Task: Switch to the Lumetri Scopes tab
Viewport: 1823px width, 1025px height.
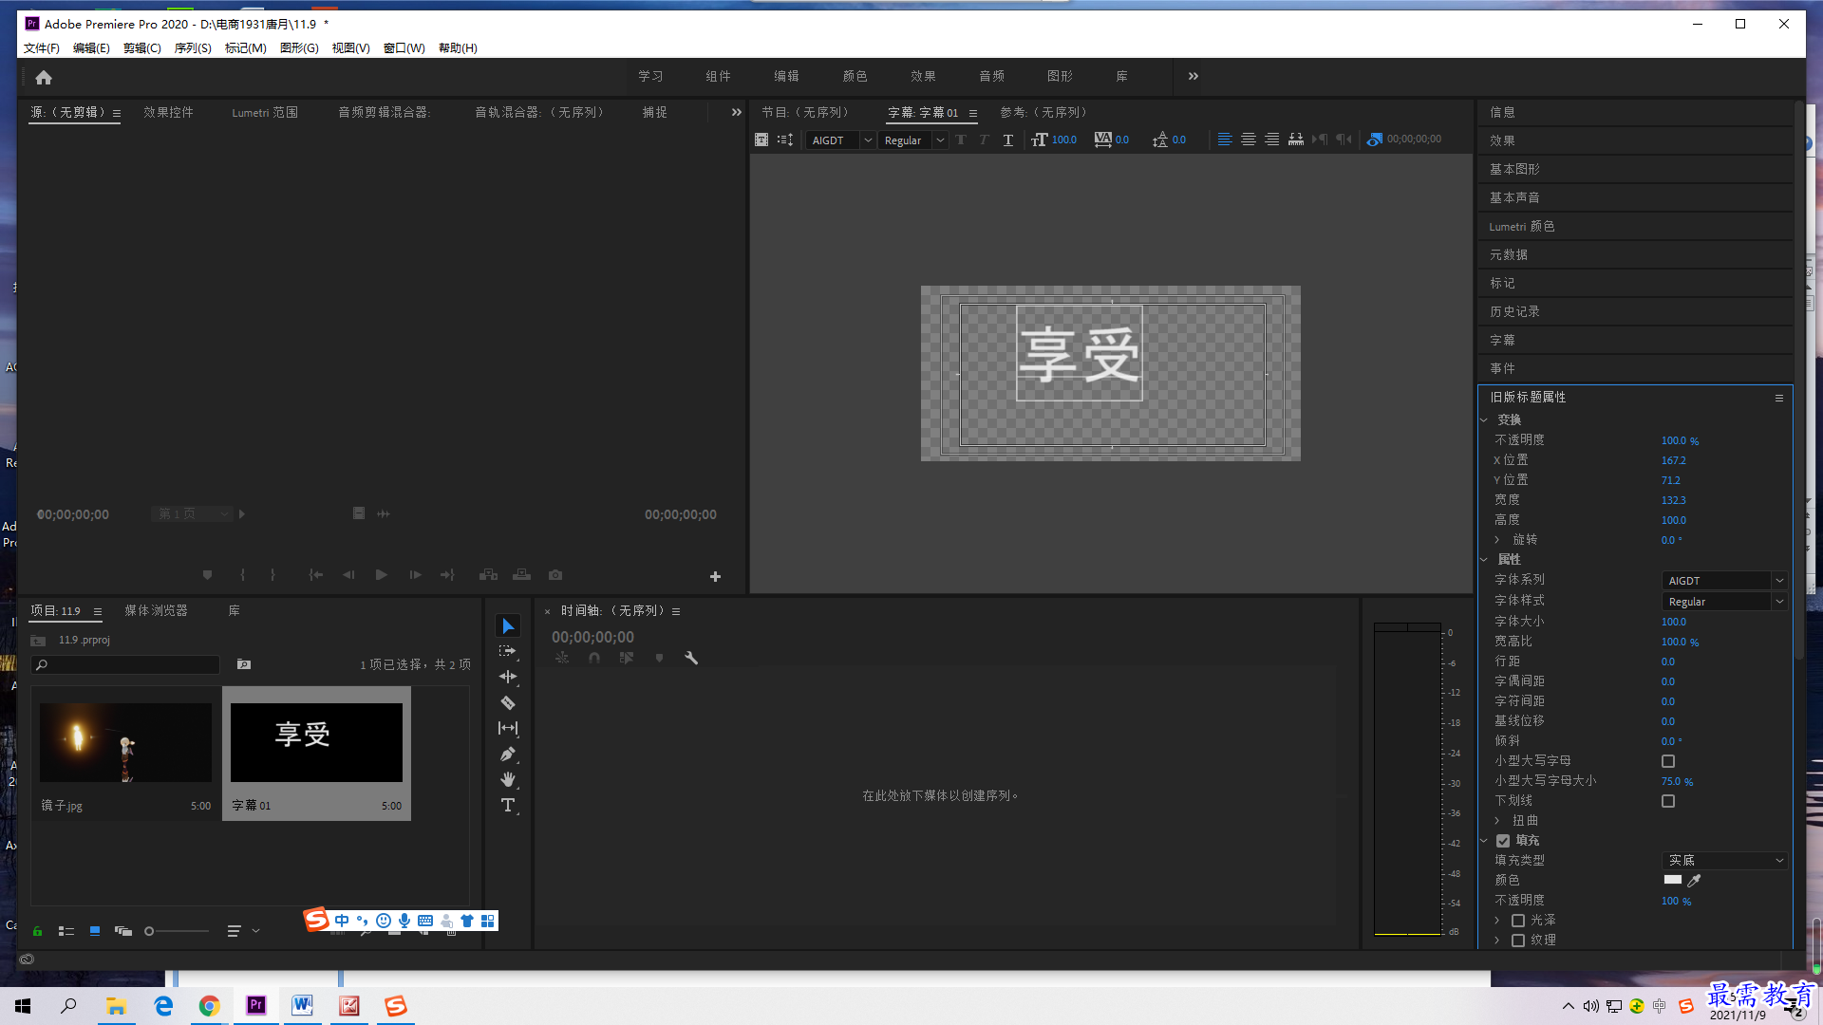Action: click(x=265, y=112)
